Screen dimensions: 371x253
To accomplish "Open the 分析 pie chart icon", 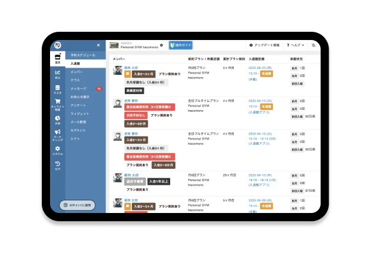I will [x=57, y=118].
